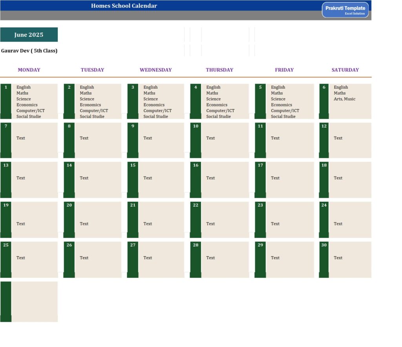Select the Text placeholder for day 24

338,224
